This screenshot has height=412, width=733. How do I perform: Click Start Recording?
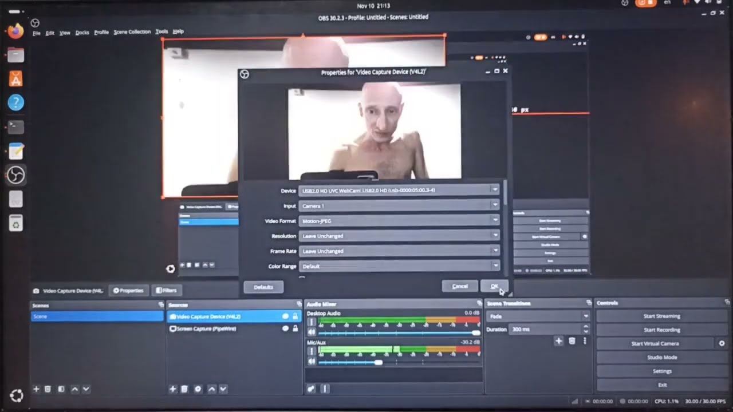[x=662, y=330]
